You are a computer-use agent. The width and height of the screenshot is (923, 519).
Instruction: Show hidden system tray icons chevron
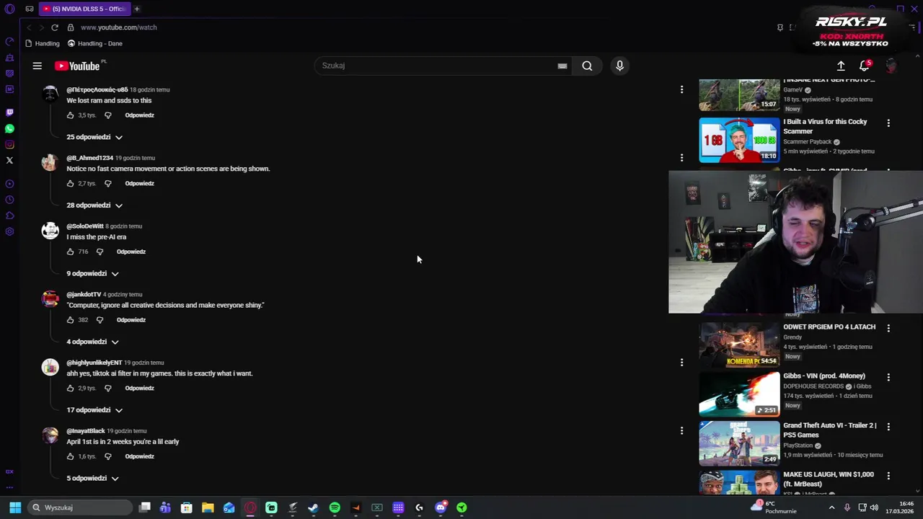pos(831,507)
